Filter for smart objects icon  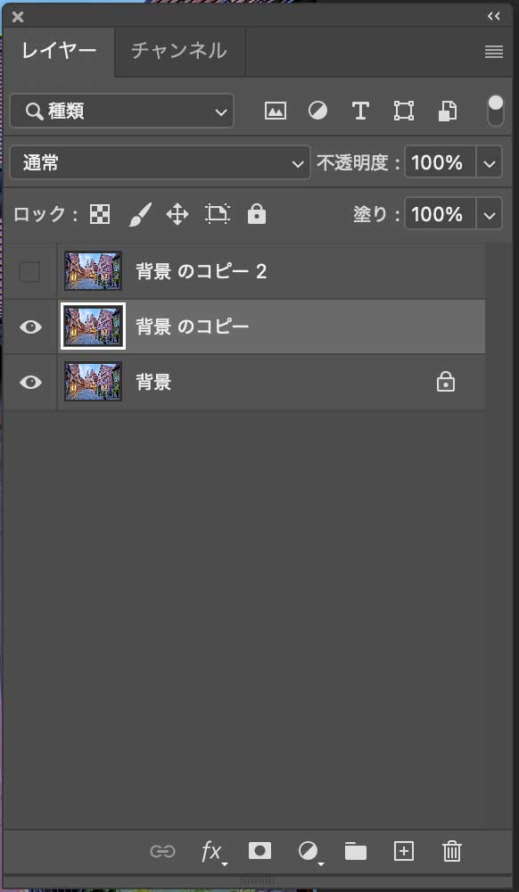[448, 111]
